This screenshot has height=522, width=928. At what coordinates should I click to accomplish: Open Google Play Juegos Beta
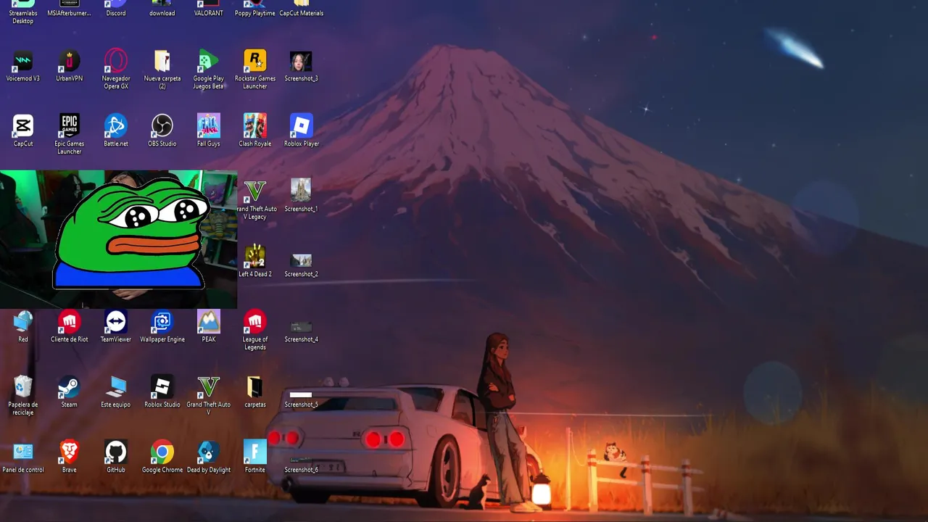[x=209, y=70]
